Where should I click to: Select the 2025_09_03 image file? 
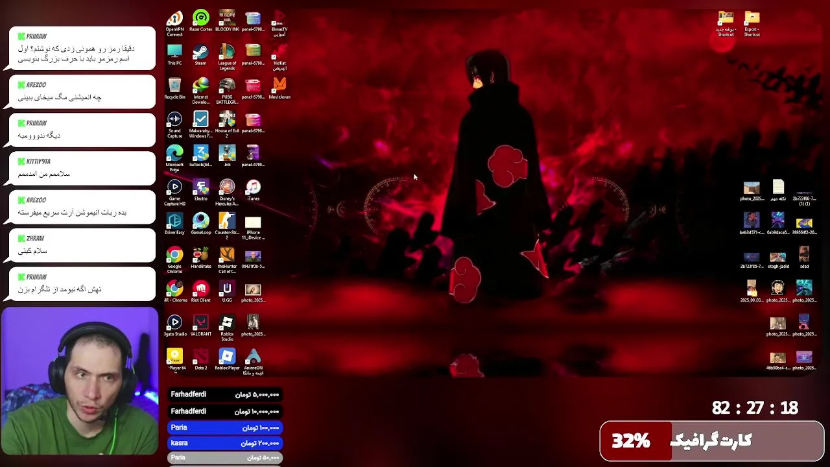click(752, 292)
